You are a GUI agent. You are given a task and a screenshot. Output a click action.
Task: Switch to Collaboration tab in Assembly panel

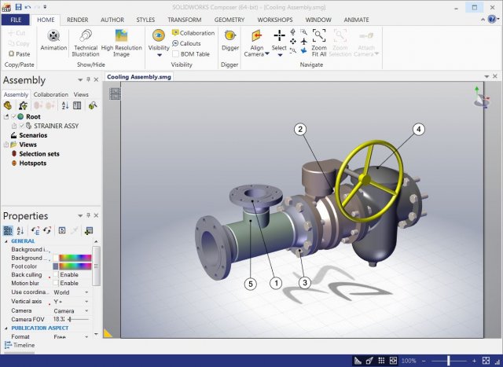[x=50, y=94]
